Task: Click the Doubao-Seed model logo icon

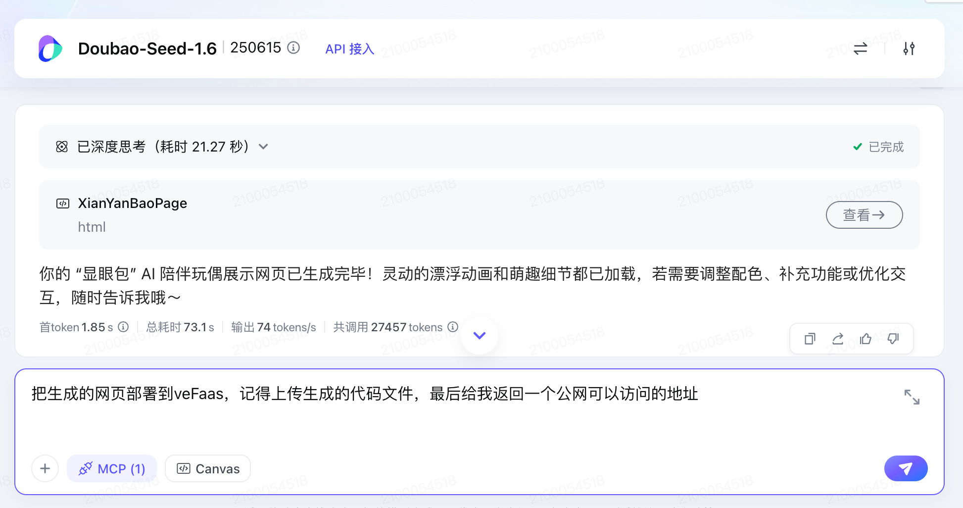Action: [x=50, y=49]
